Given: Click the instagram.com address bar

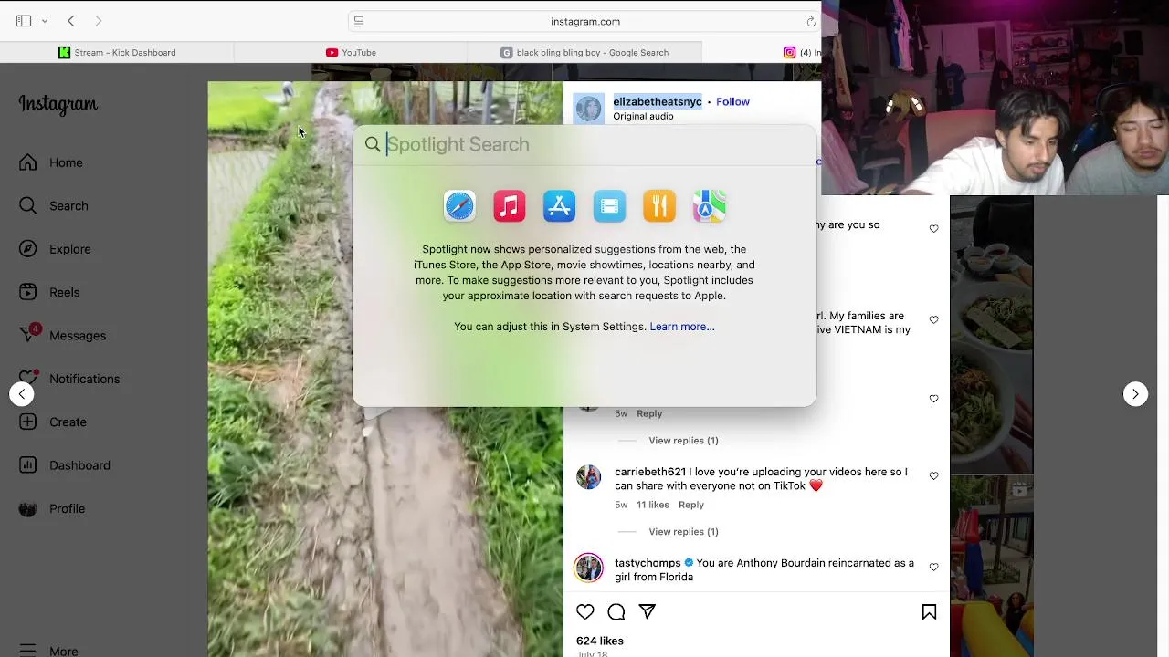Looking at the screenshot, I should tap(584, 21).
